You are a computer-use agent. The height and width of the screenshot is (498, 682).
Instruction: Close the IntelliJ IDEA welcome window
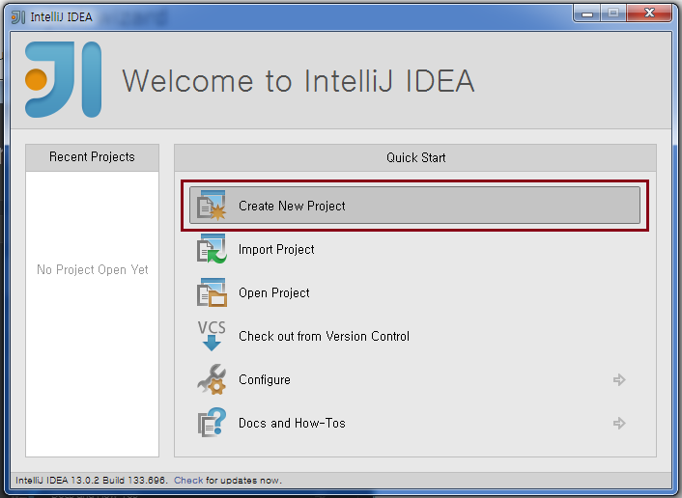pos(649,14)
